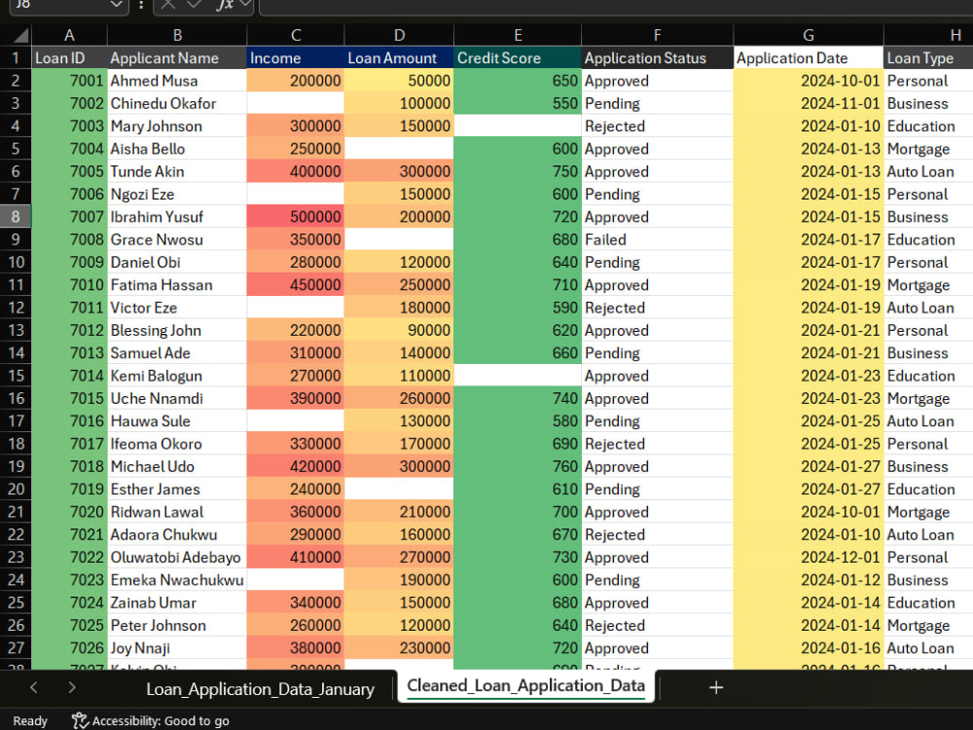Select the Ahmed Musa name cell
Image resolution: width=973 pixels, height=730 pixels.
[x=177, y=81]
